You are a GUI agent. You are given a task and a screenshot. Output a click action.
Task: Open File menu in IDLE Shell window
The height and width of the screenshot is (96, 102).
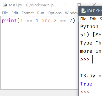click(83, 19)
